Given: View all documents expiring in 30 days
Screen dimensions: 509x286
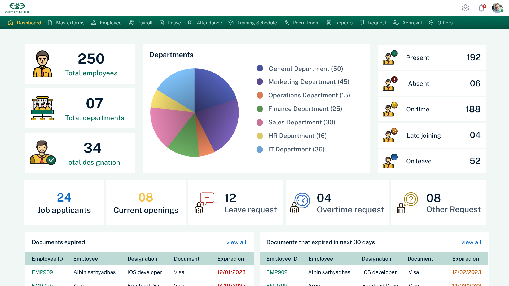Looking at the screenshot, I should [x=471, y=242].
